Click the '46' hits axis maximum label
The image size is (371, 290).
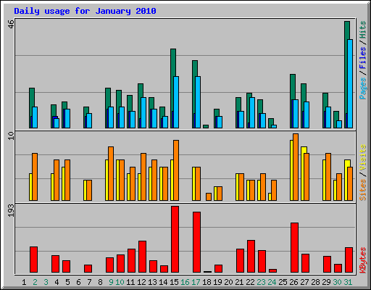pos(11,24)
